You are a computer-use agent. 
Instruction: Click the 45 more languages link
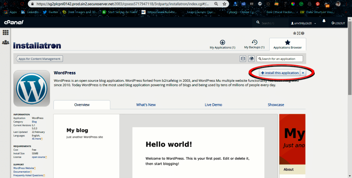coord(37,139)
